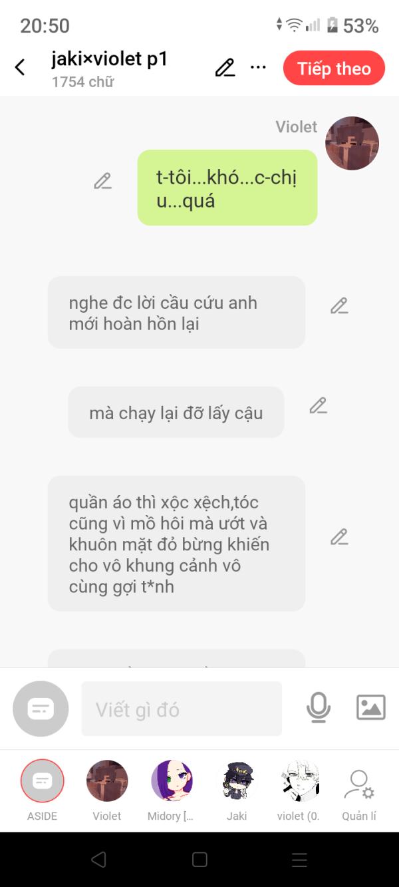Edit Violet's green message bubble
Image resolution: width=399 pixels, height=887 pixels.
(x=102, y=181)
